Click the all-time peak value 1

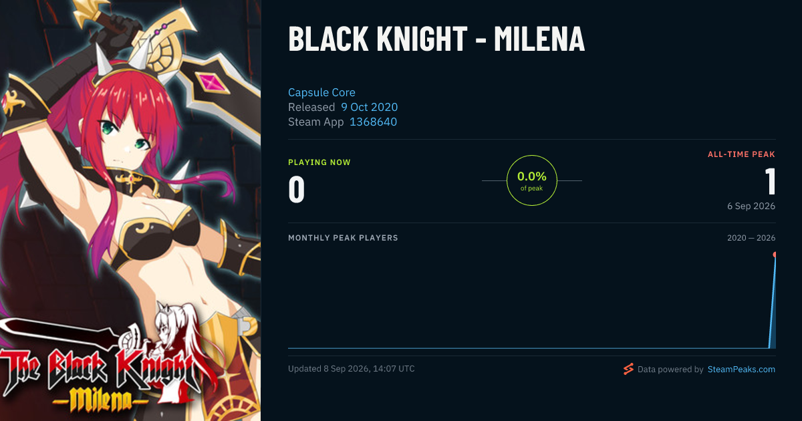[770, 180]
